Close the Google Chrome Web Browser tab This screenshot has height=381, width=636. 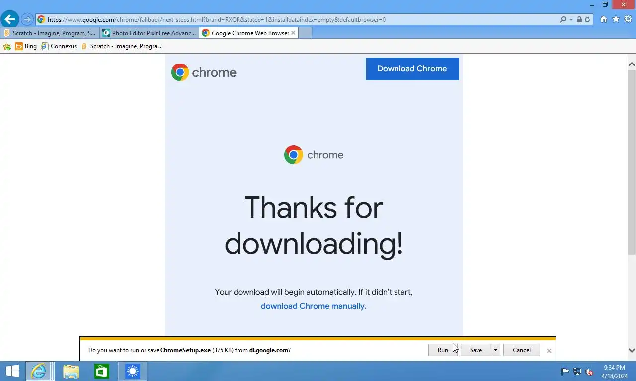(293, 33)
